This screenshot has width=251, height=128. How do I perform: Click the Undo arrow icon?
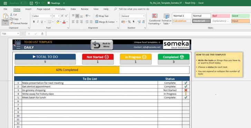[x=37, y=3]
